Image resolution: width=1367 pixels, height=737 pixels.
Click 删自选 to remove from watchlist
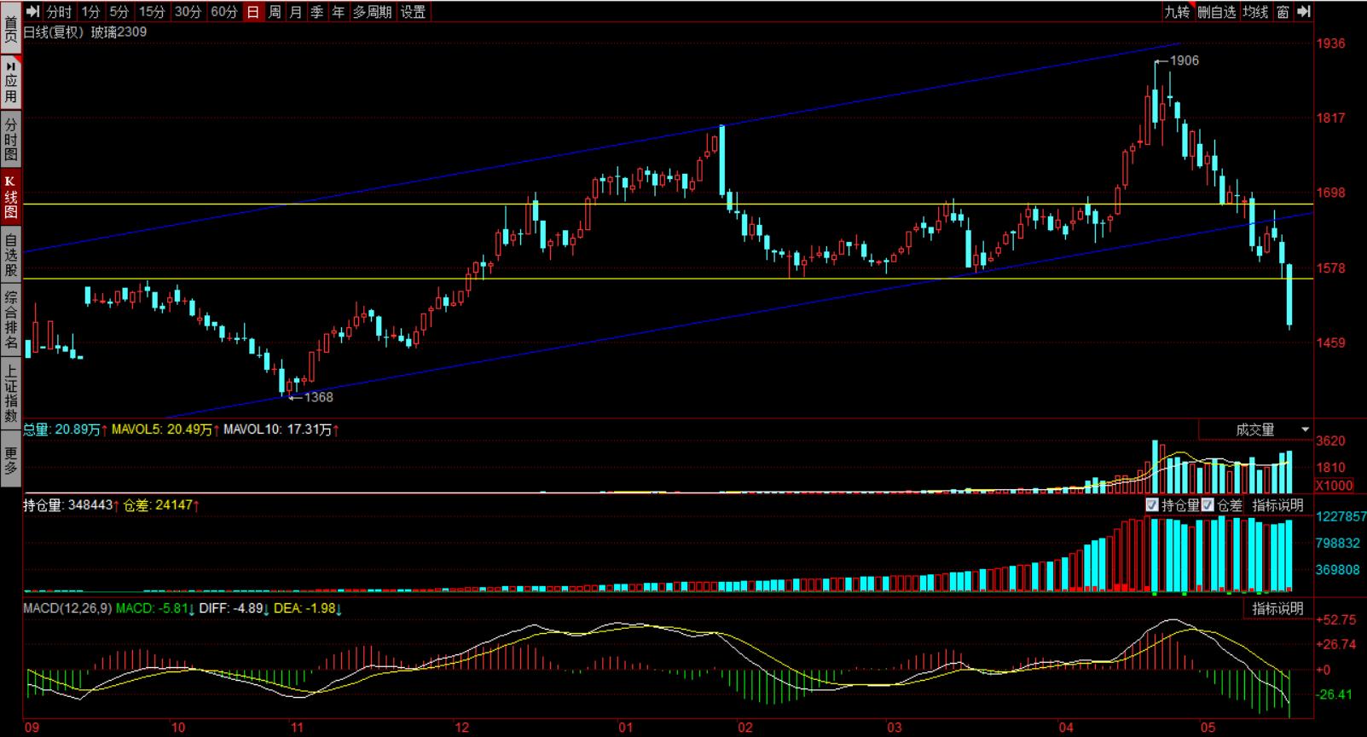coord(1217,12)
